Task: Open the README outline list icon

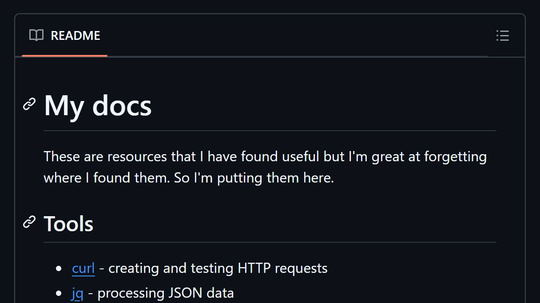Action: (502, 35)
